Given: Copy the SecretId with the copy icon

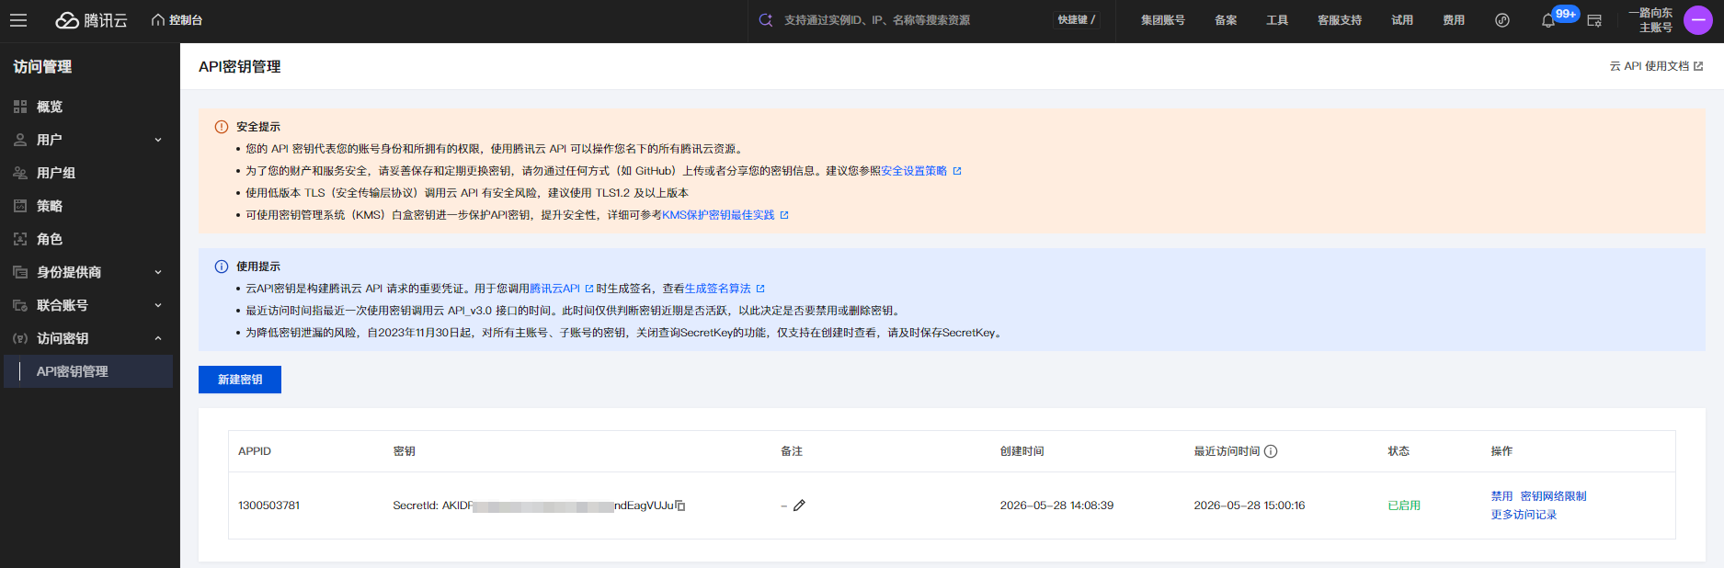Looking at the screenshot, I should (x=680, y=506).
